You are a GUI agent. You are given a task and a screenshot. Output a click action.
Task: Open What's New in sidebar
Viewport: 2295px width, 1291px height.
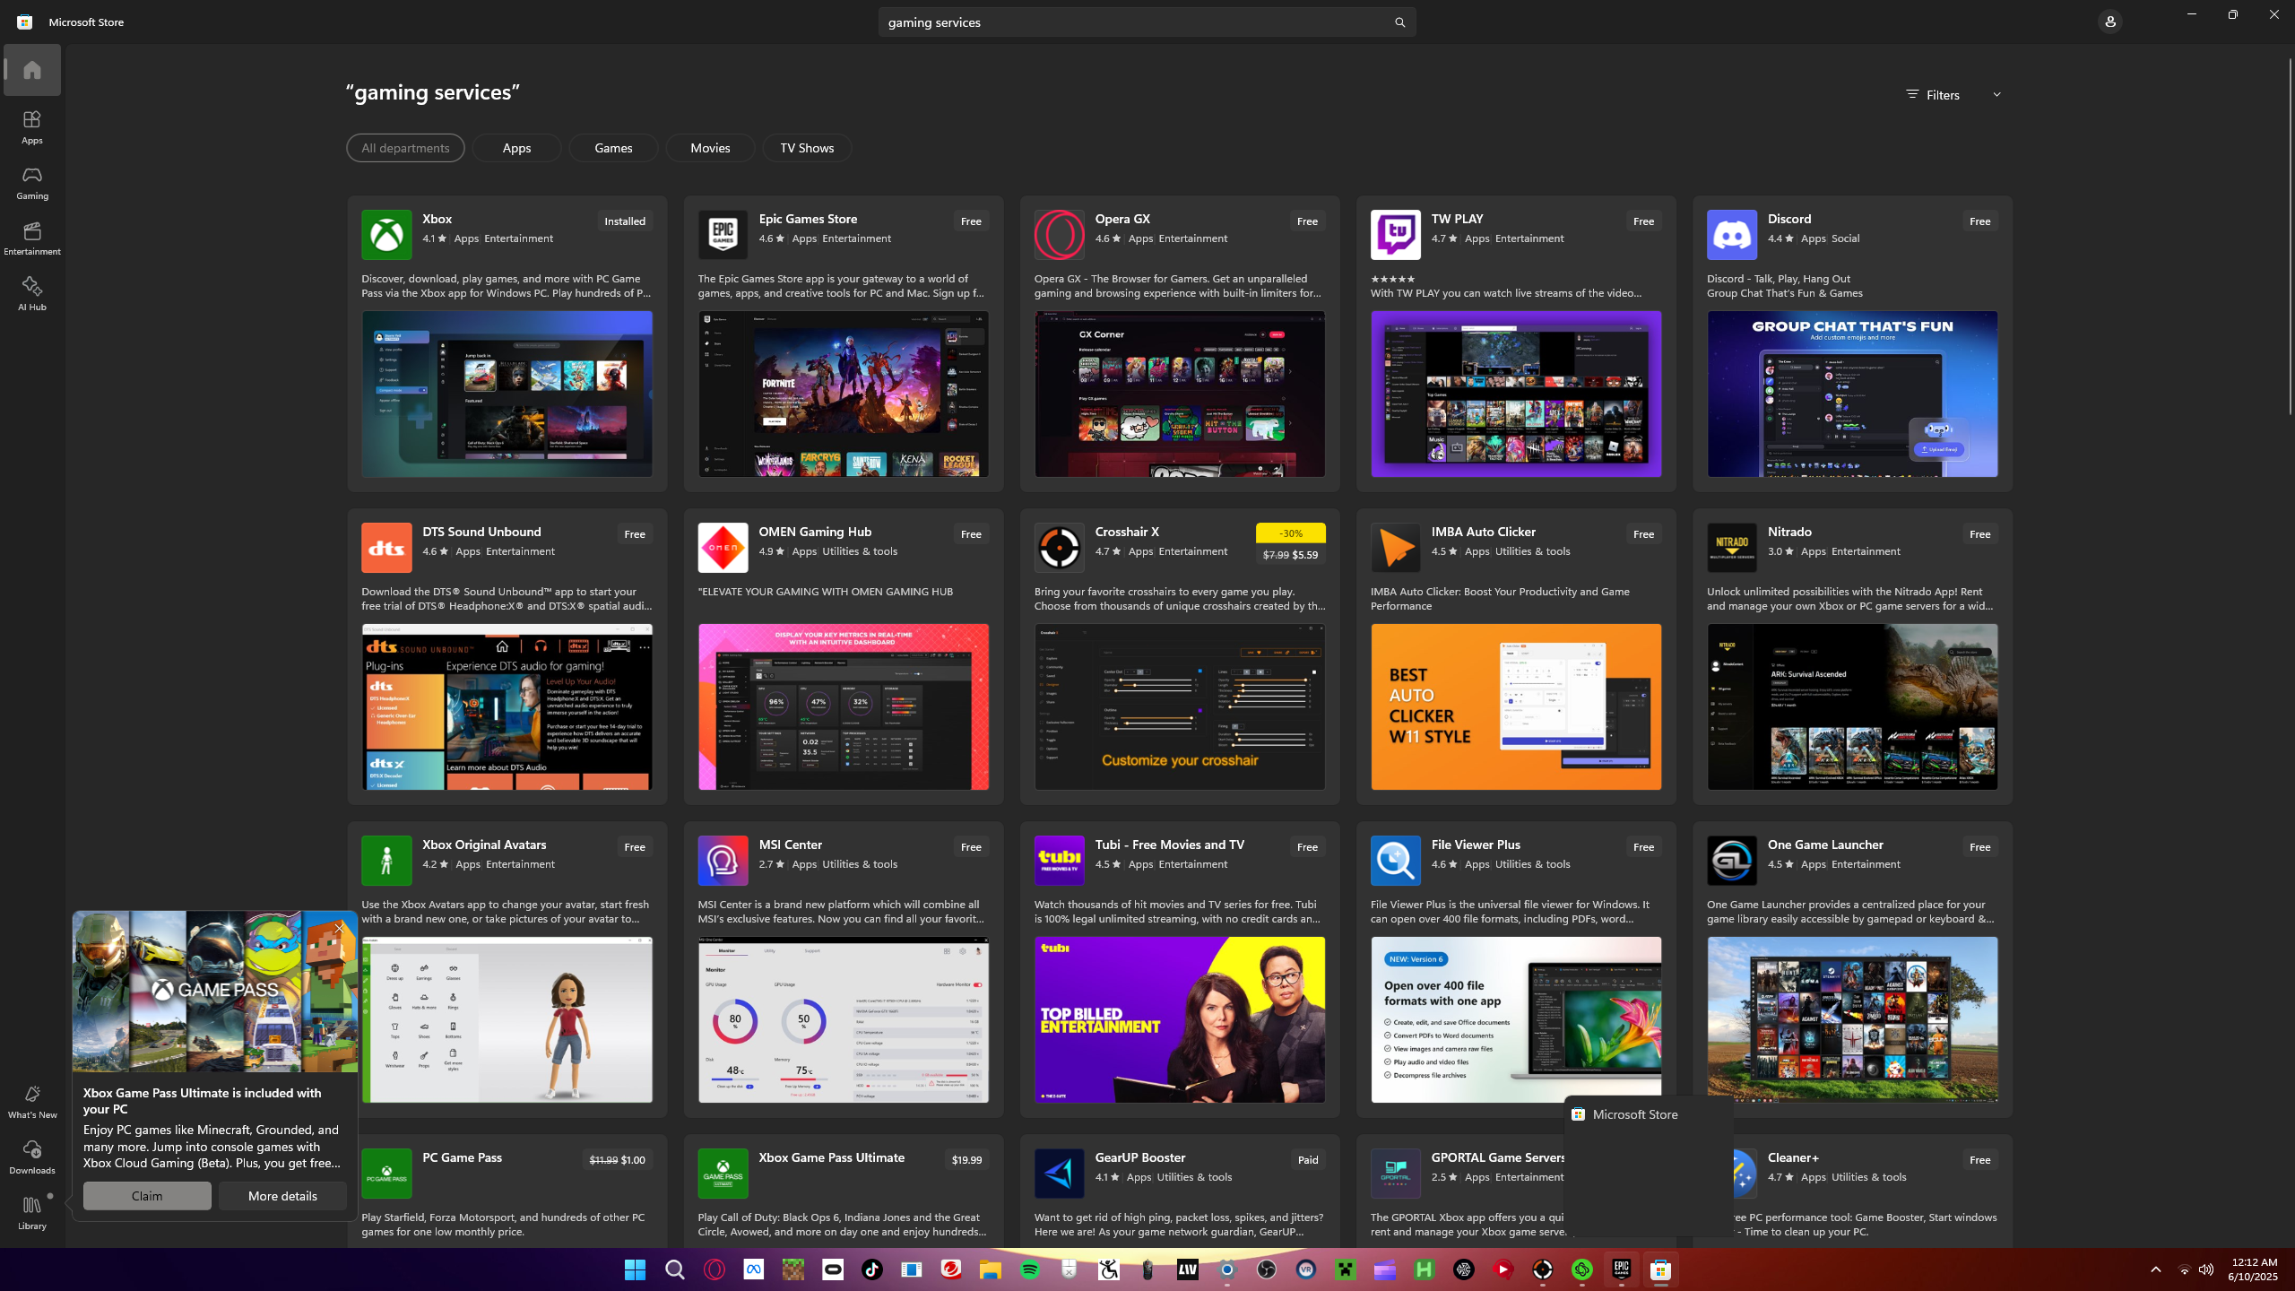tap(32, 1101)
